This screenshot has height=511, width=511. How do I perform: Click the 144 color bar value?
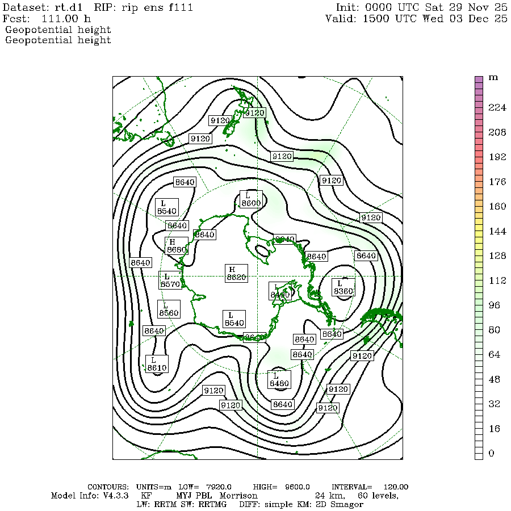497,231
